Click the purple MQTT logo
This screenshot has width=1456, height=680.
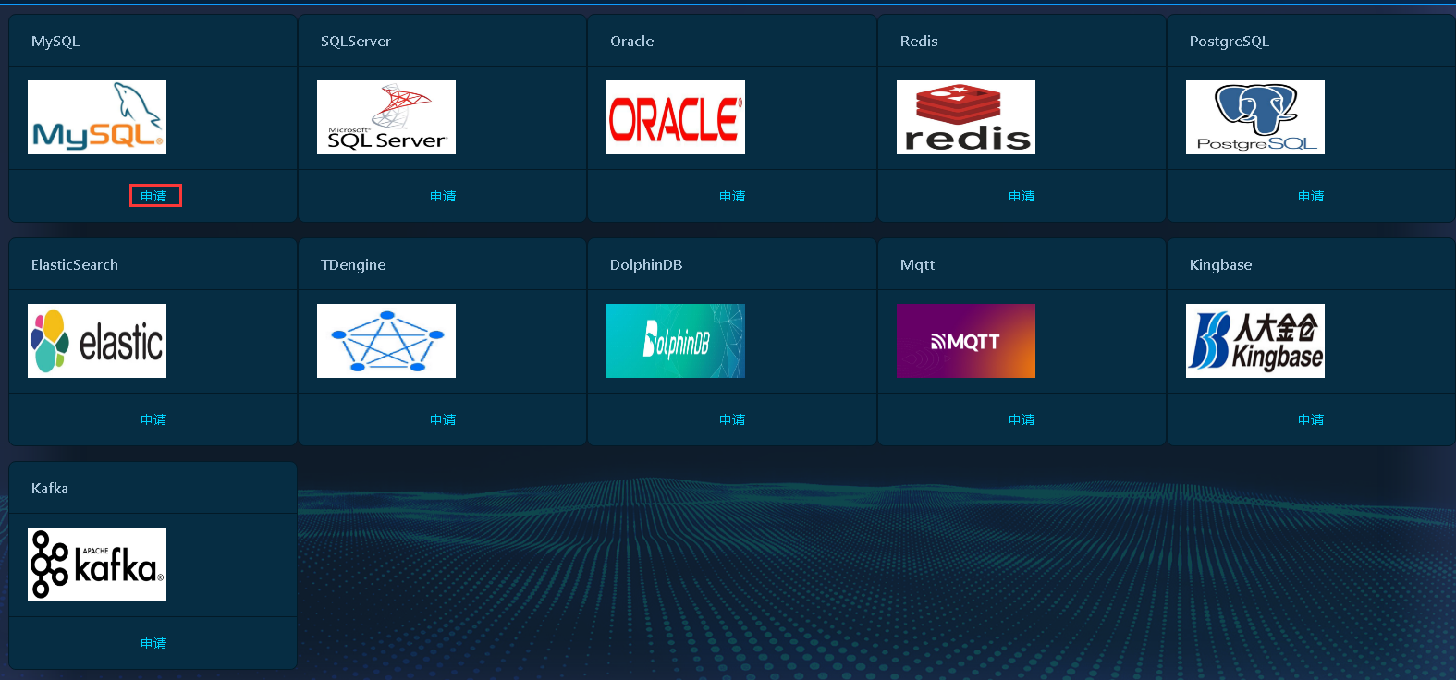point(966,341)
